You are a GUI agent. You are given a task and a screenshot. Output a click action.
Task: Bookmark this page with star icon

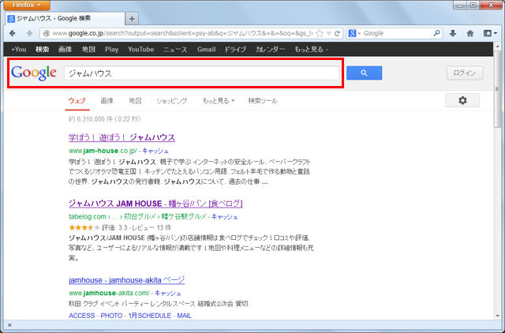point(320,33)
